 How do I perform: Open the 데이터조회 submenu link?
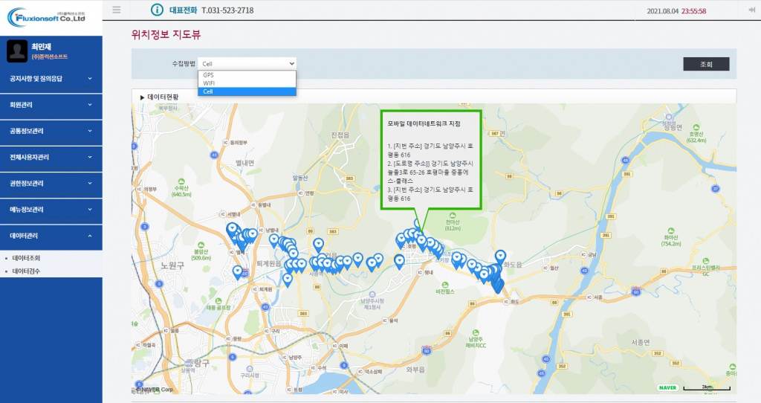(27, 258)
